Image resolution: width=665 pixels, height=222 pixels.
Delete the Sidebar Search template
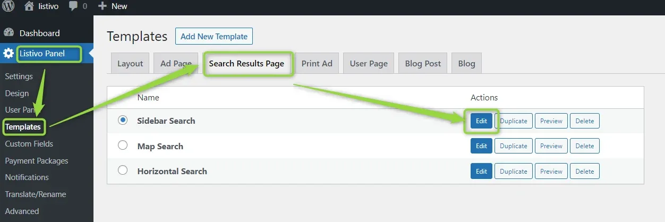point(585,121)
